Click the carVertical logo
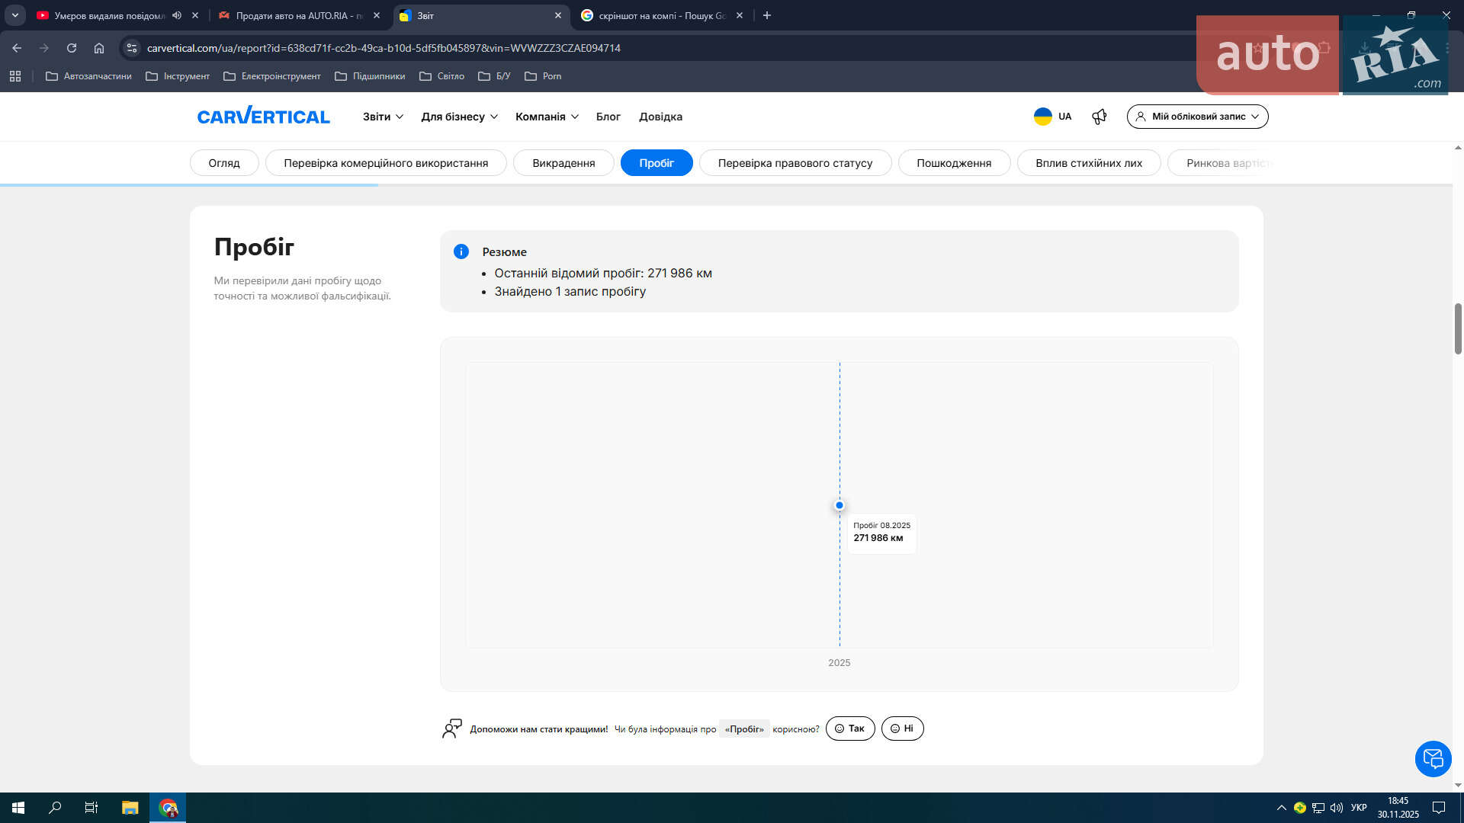The height and width of the screenshot is (823, 1464). (x=263, y=116)
